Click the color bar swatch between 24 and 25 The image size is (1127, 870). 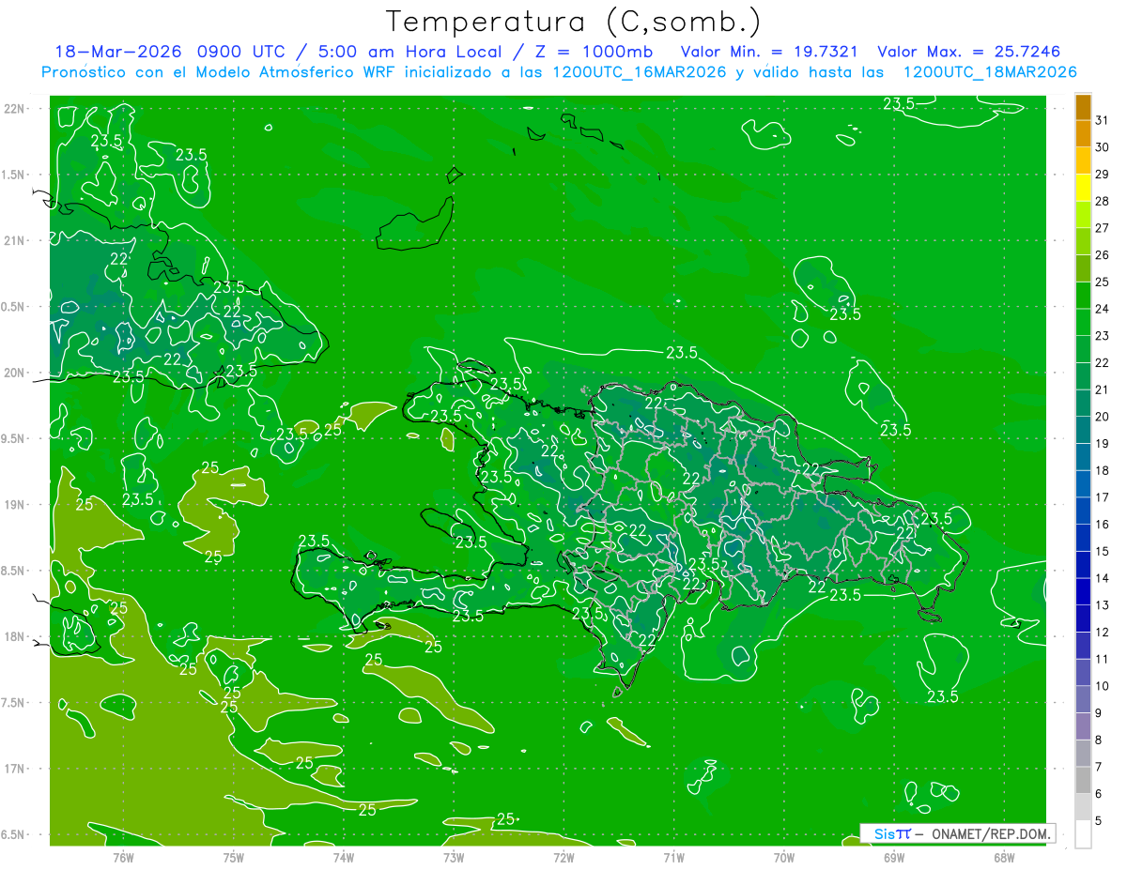click(1083, 295)
